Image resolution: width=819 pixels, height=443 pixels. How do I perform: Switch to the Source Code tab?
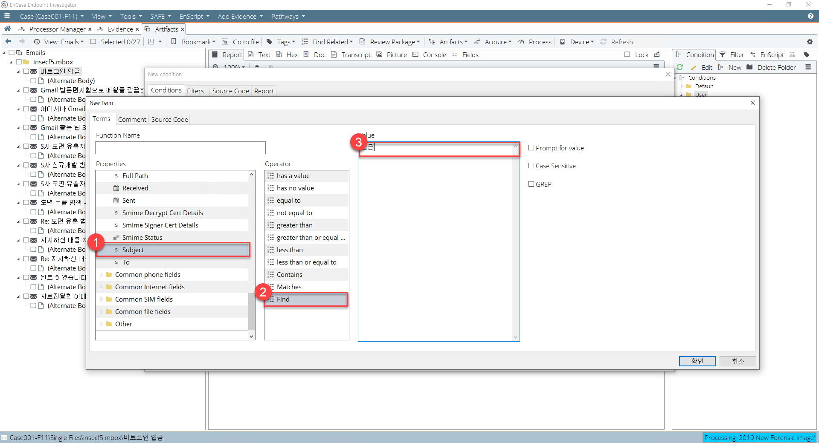[169, 120]
